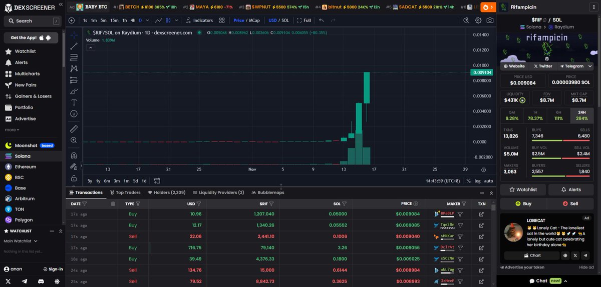Select the 5m chart interval
Image resolution: width=601 pixels, height=287 pixels.
point(103,20)
